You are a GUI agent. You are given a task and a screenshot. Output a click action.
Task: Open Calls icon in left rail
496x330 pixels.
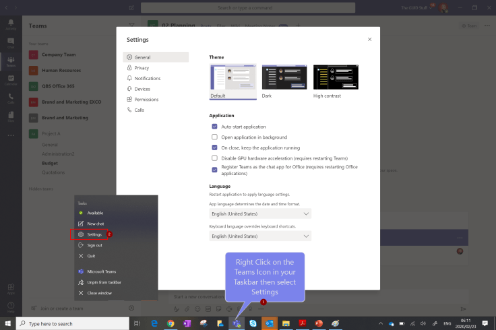pyautogui.click(x=11, y=98)
